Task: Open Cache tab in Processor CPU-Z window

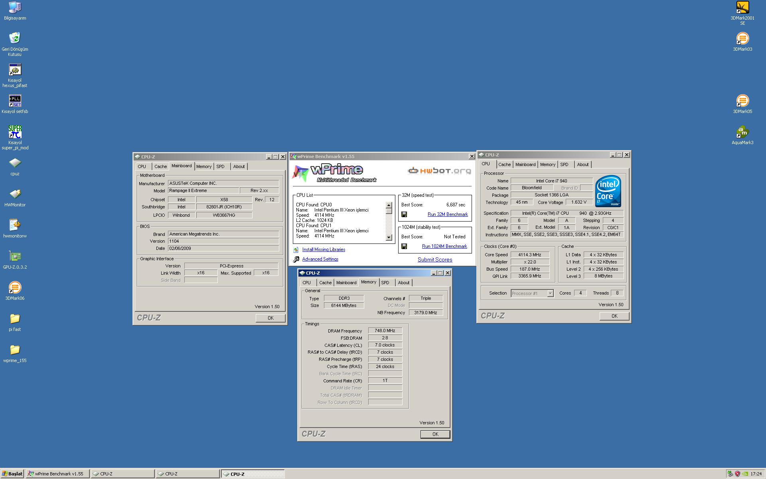Action: point(505,164)
